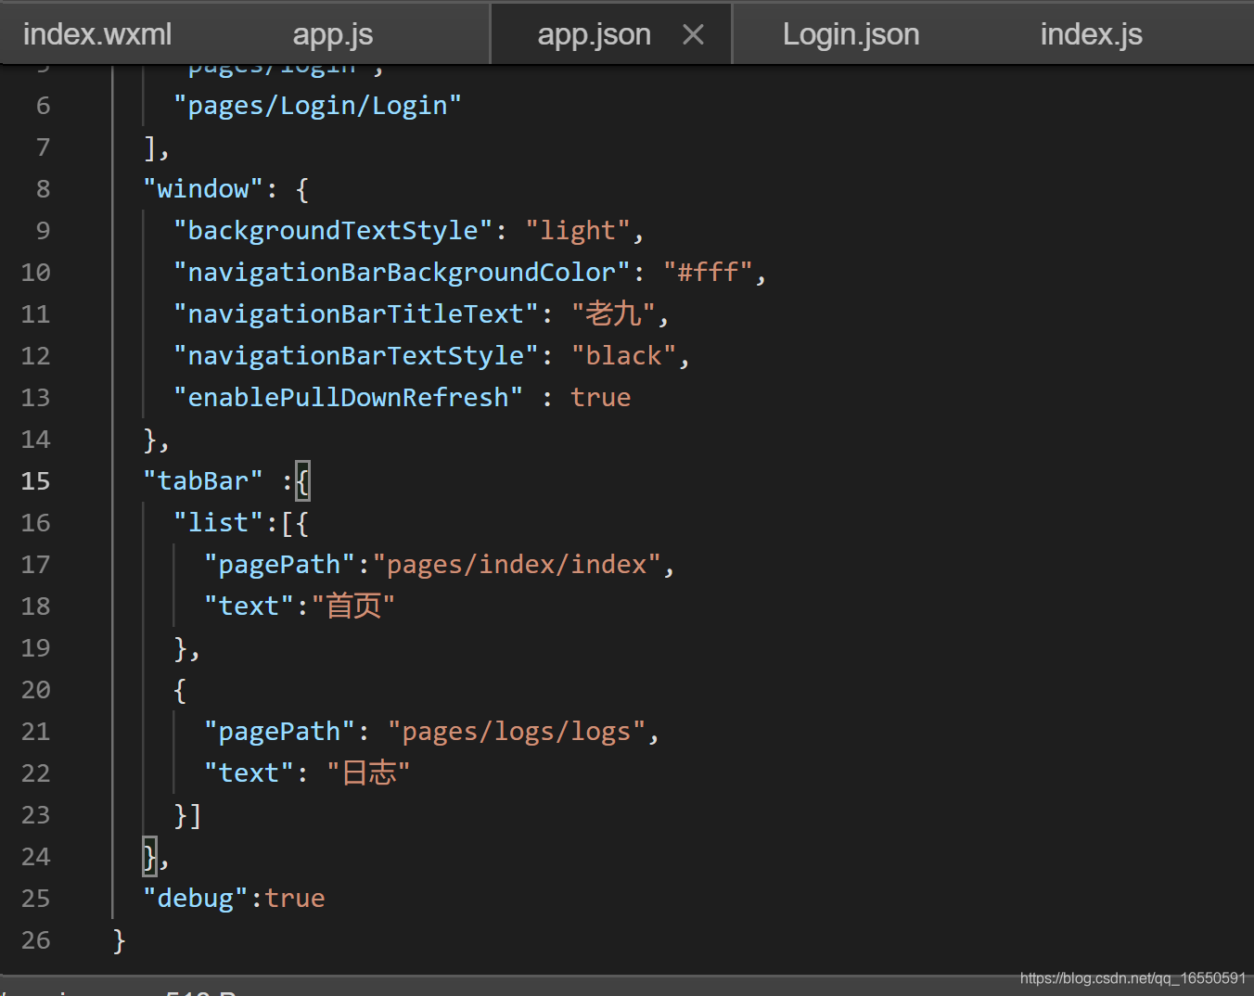1254x996 pixels.
Task: Click the "pages/Login/Login" string
Action: coord(317,106)
